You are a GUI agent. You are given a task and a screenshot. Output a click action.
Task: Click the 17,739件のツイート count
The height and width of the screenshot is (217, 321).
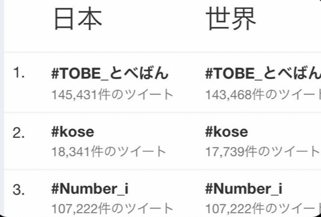point(263,152)
